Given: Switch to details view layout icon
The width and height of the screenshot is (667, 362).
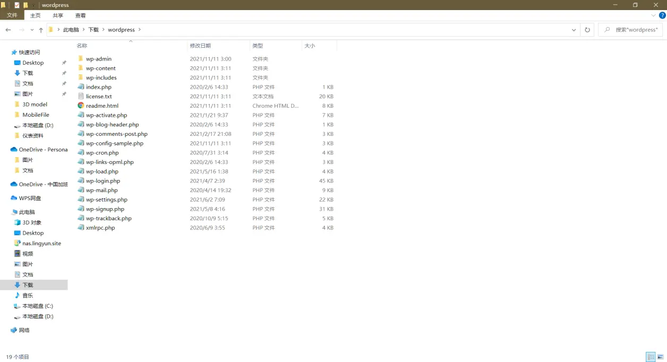Looking at the screenshot, I should [651, 357].
